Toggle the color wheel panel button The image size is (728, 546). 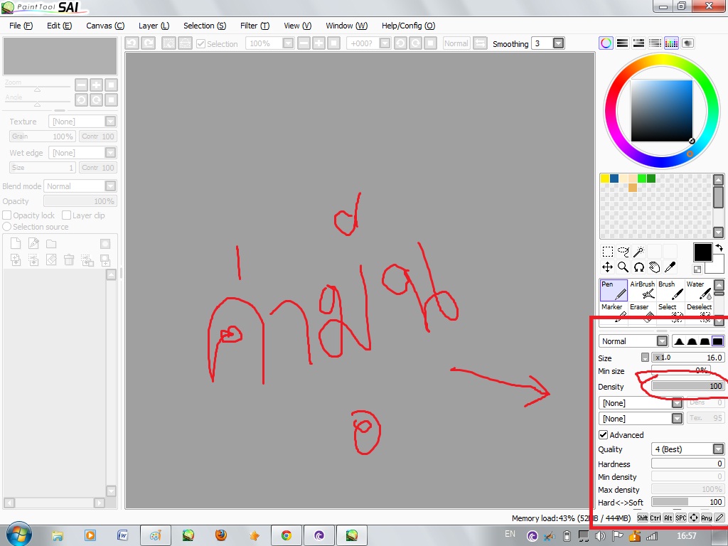point(606,43)
